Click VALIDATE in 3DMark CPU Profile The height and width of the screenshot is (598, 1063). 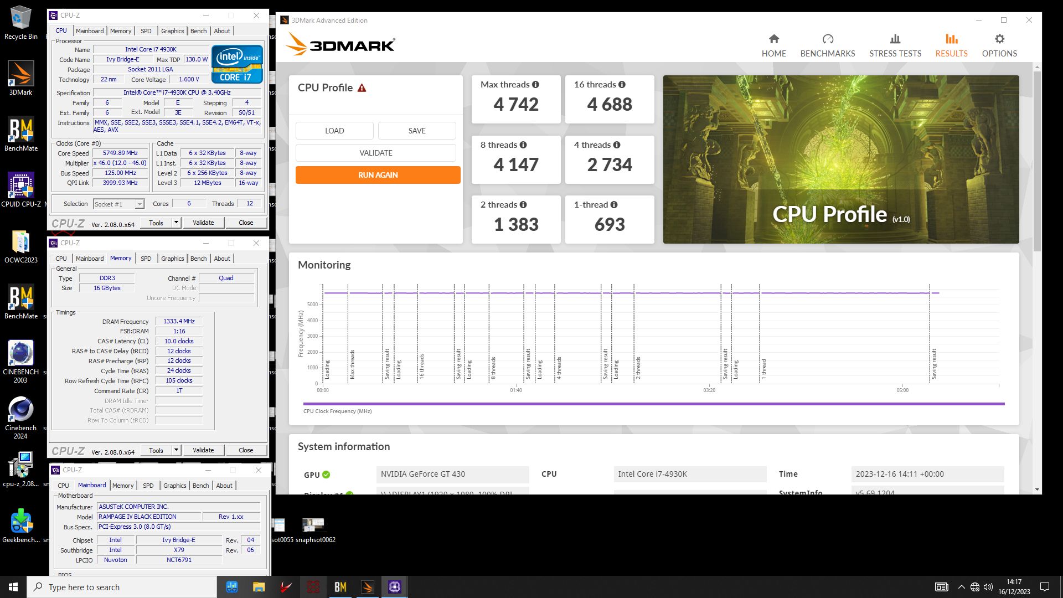(x=376, y=153)
